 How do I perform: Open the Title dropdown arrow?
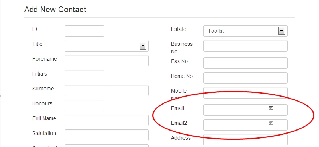pos(143,46)
